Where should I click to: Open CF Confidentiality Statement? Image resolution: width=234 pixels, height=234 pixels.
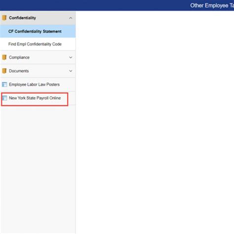(35, 31)
